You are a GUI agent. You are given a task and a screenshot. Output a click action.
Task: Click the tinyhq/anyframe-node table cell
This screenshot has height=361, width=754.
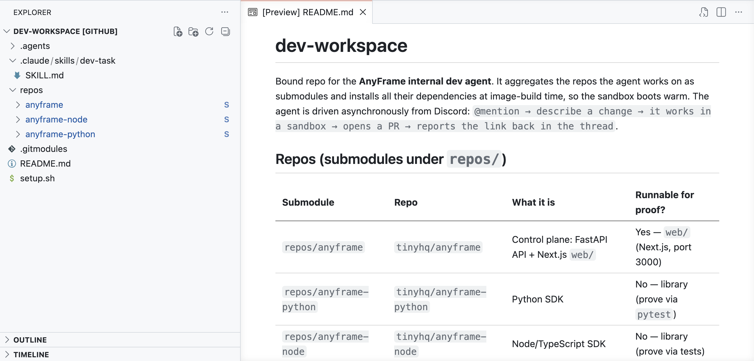point(440,344)
